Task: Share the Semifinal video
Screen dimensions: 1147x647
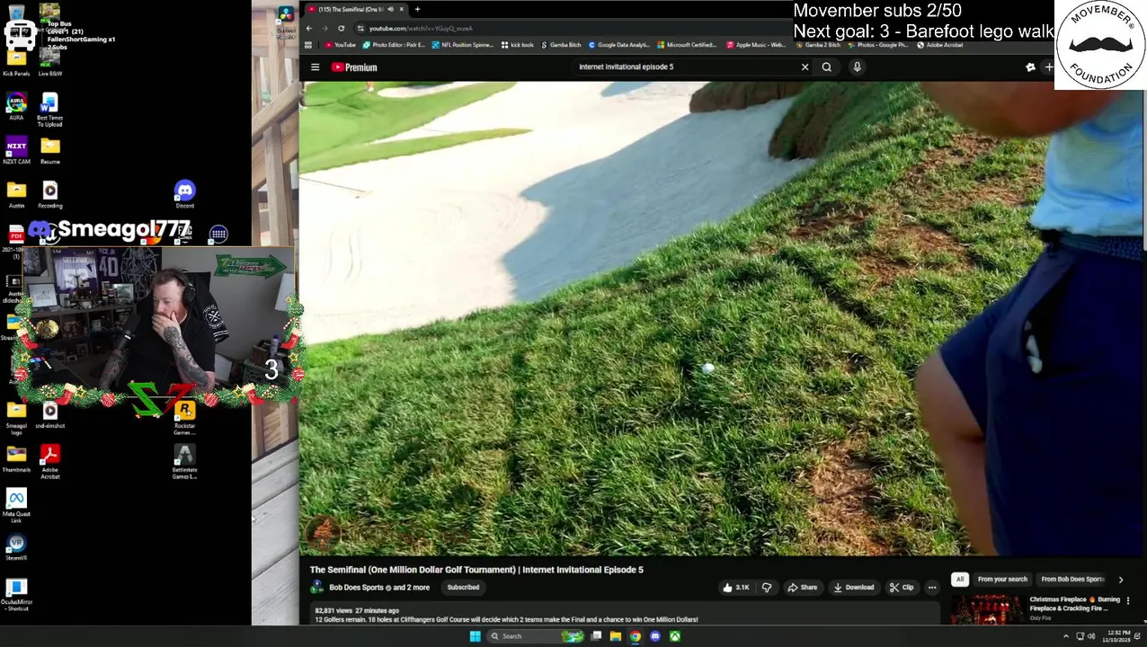Action: (x=802, y=588)
